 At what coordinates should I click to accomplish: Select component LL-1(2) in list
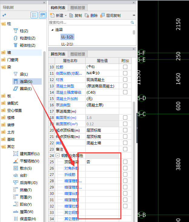pyautogui.click(x=67, y=37)
